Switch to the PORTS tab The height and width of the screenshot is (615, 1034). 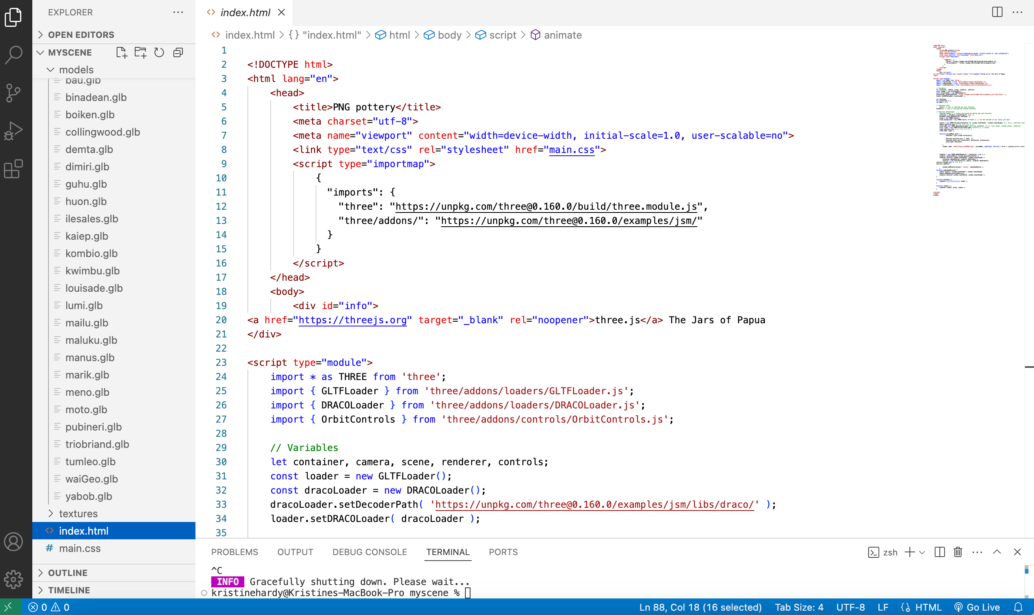503,552
